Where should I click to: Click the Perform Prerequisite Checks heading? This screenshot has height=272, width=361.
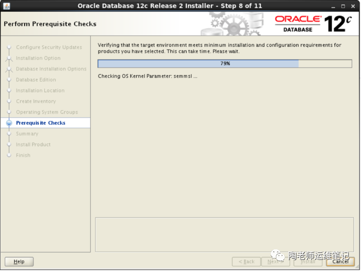50,24
